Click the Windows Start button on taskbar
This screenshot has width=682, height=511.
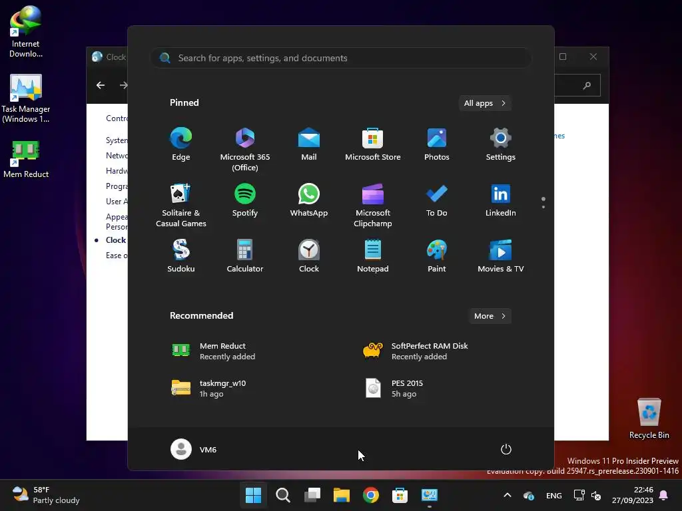click(x=253, y=495)
